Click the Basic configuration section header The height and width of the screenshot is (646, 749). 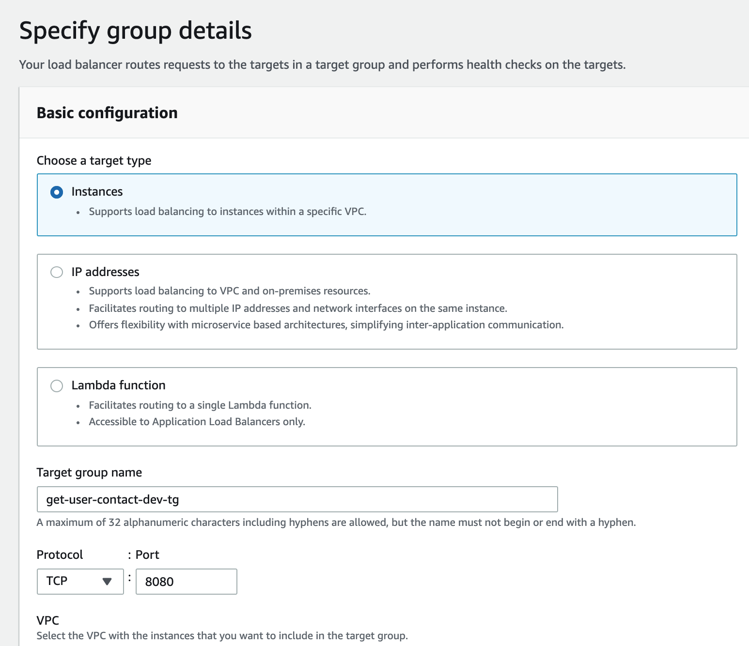(108, 113)
